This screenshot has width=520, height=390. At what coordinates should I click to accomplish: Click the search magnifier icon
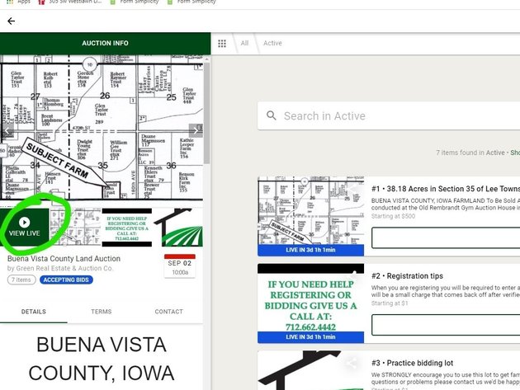coord(271,116)
